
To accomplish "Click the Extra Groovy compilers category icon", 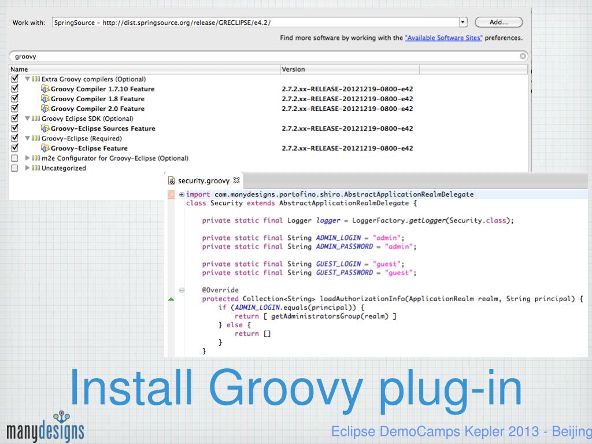I will (x=36, y=79).
